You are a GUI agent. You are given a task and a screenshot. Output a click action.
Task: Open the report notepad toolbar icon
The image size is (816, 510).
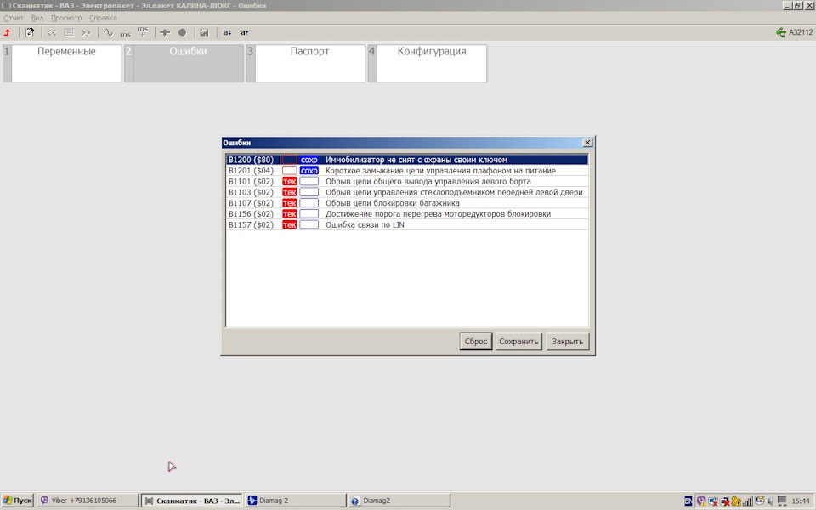pos(30,33)
